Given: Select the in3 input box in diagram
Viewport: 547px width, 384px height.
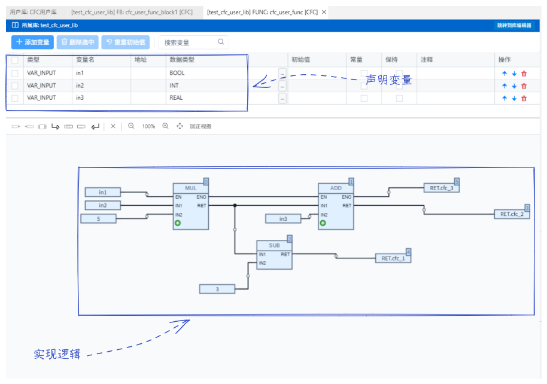Looking at the screenshot, I should coord(283,219).
